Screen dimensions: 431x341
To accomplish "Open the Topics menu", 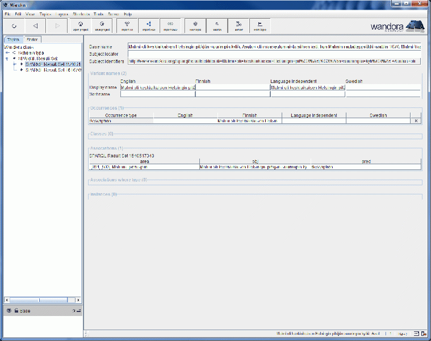I will point(45,13).
